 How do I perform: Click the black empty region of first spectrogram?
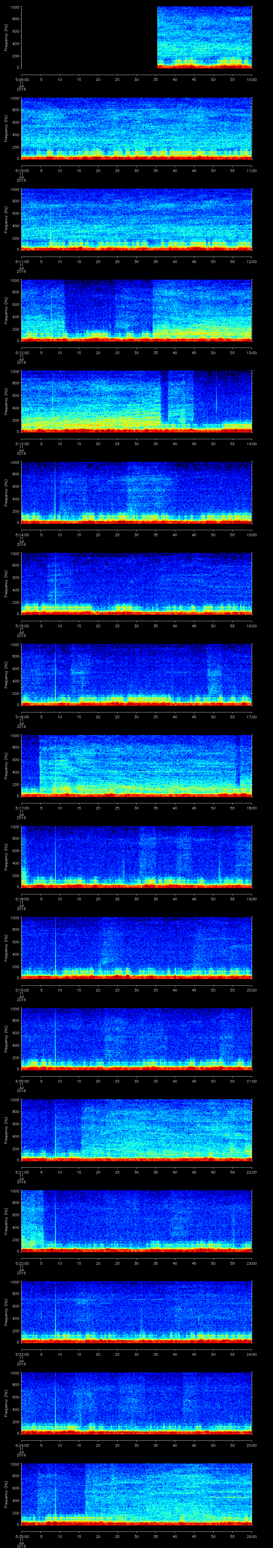pos(89,37)
